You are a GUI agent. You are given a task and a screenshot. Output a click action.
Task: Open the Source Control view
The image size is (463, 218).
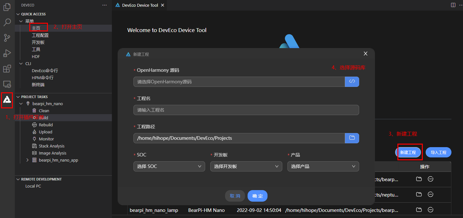(7, 38)
